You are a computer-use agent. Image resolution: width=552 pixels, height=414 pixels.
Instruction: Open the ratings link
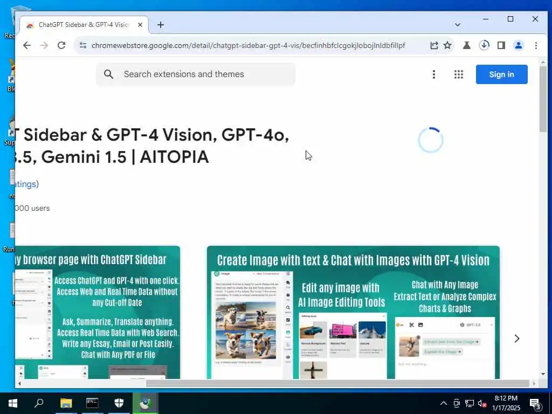click(27, 184)
